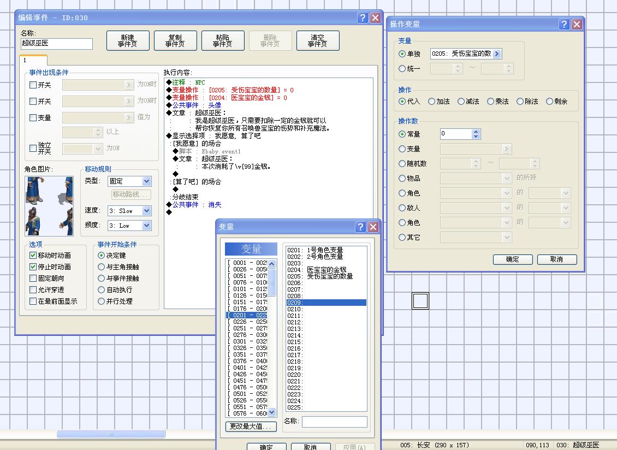
Task: Open help for the 编辑事件 window
Action: [x=363, y=17]
